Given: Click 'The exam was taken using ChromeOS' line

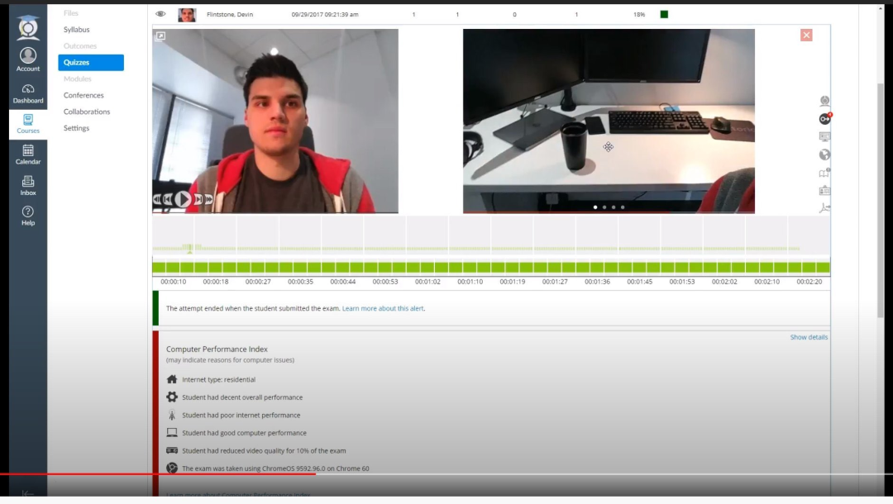Looking at the screenshot, I should click(x=275, y=468).
